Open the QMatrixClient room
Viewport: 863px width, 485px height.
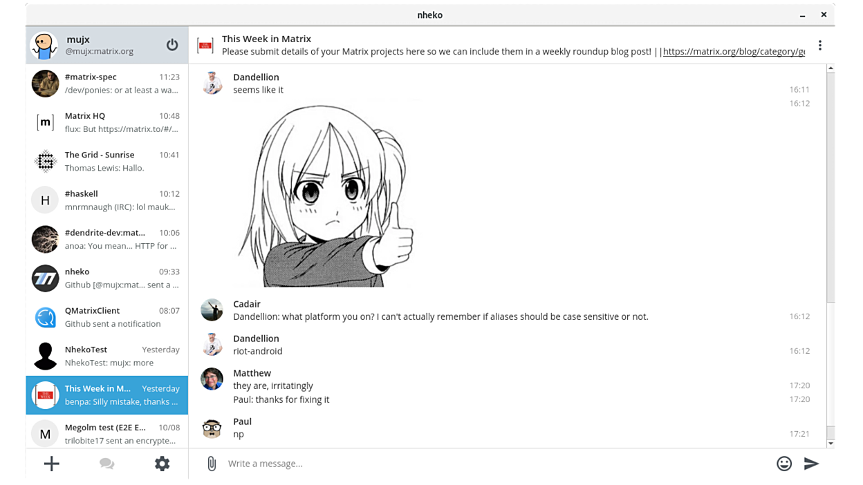point(106,317)
